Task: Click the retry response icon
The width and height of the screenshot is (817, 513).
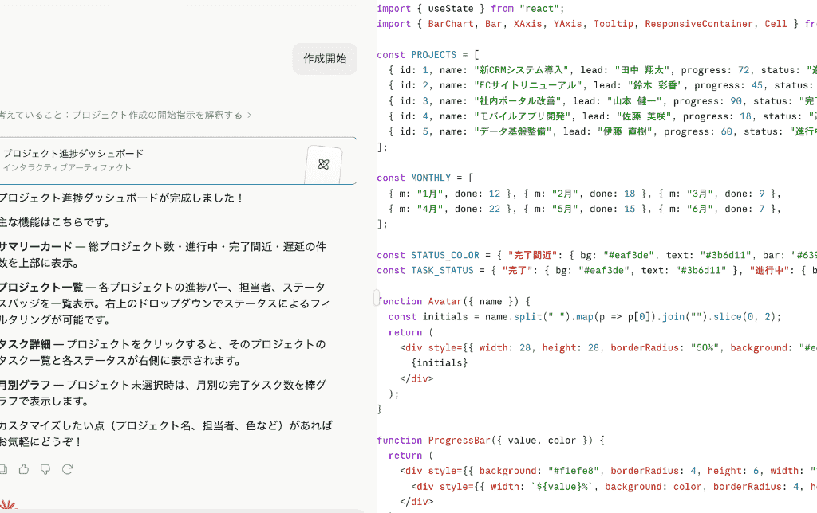Action: tap(67, 469)
